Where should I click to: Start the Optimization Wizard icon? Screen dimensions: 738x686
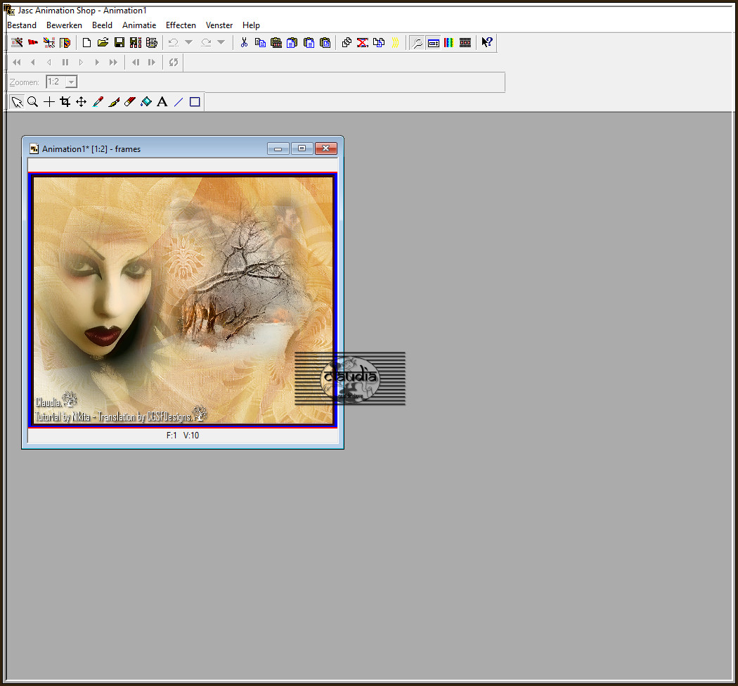tap(49, 42)
